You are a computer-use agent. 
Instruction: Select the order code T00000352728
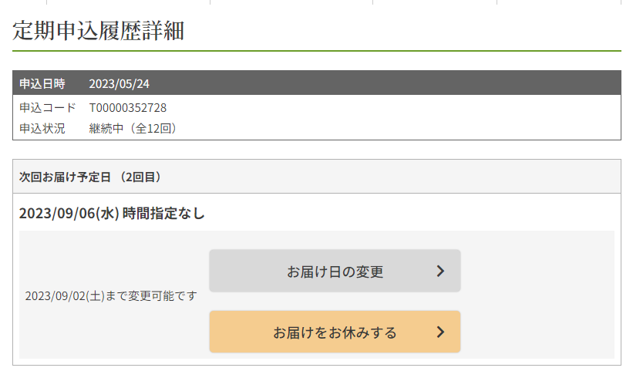point(127,107)
